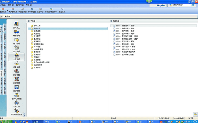The image size is (198, 123).
Task: Expand the dropdown arrow left of 主控台 tab
Action: [x=2, y=17]
